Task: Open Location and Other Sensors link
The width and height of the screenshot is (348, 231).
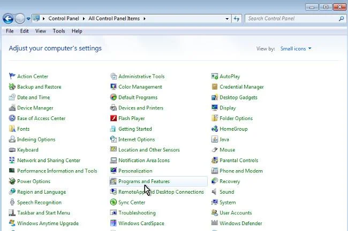Action: 149,150
